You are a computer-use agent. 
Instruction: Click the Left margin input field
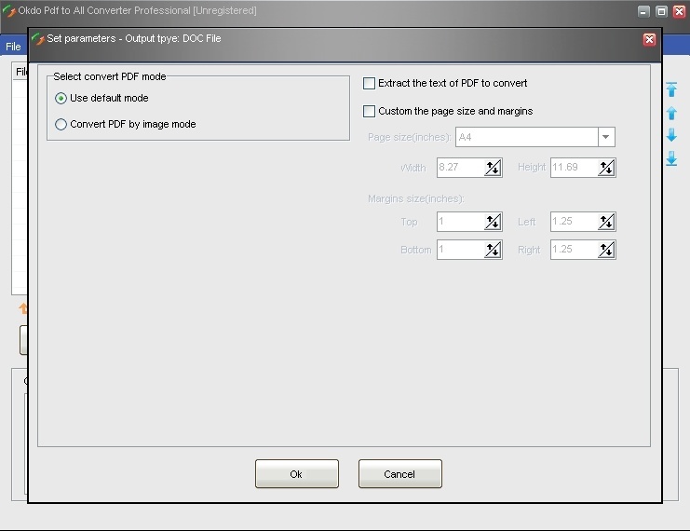point(574,222)
